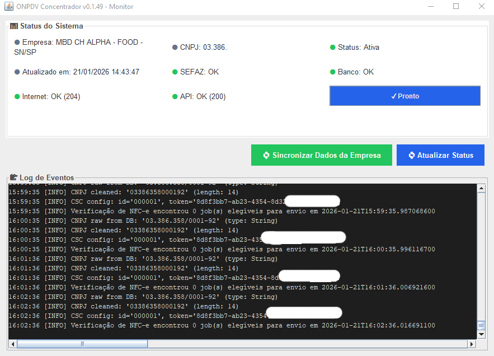Click the log's horizontal scrollbar left arrow
This screenshot has height=356, width=494.
tap(12, 344)
